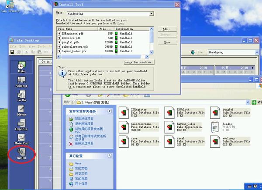Viewport: 262px width, 190px height.
Task: Open Note Pad from the sidebar
Action: click(21, 138)
